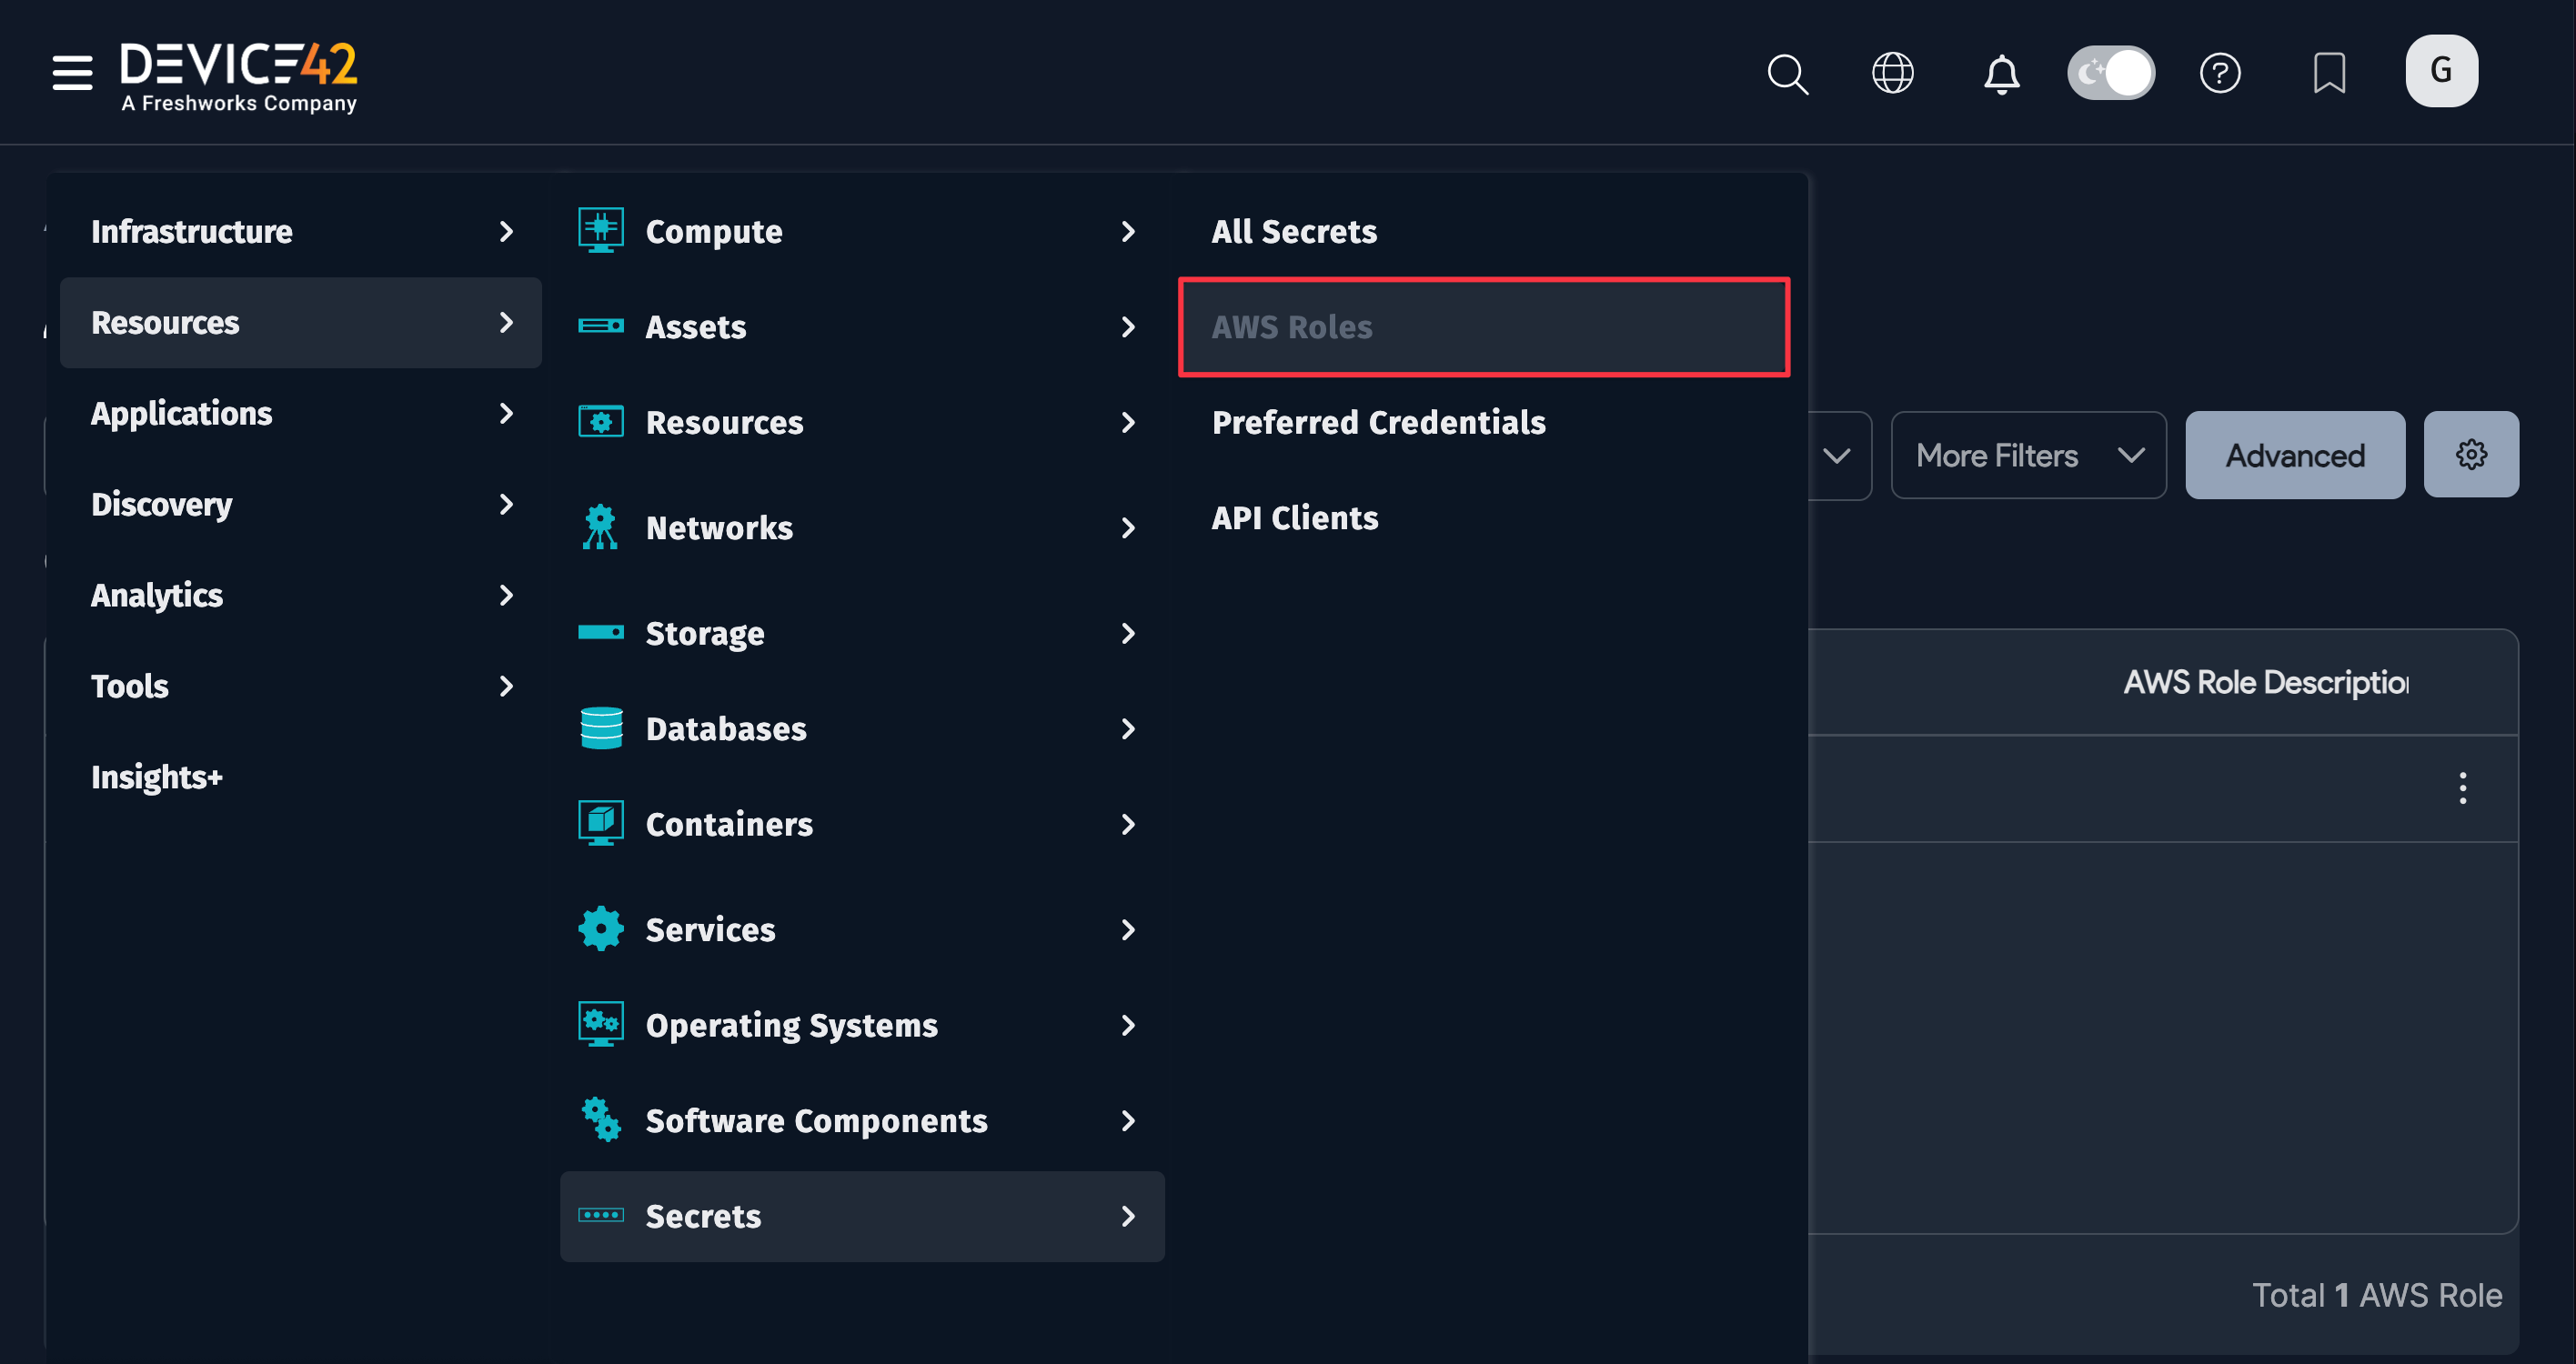Open row actions via three-dot menu
This screenshot has width=2576, height=1364.
pyautogui.click(x=2464, y=788)
